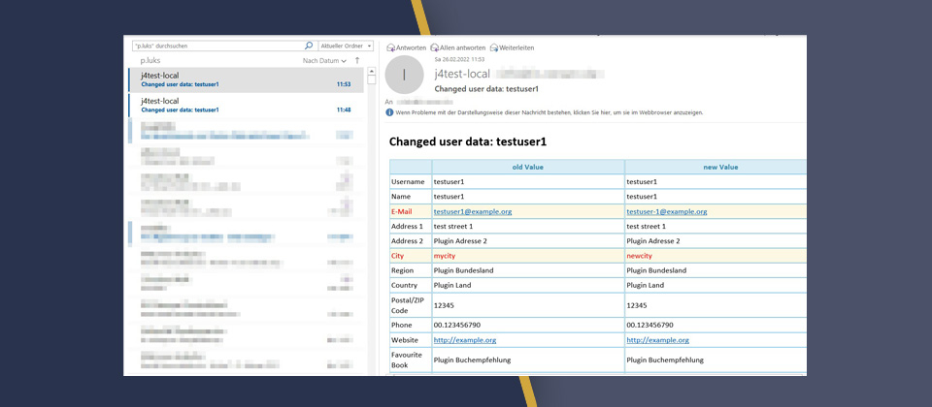Screen dimensions: 932x407
Task: Click the 'Website' row label
Action: (405, 340)
